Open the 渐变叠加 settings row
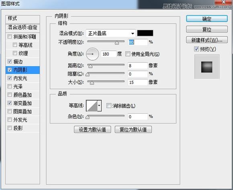233x190 pixels. (23, 103)
